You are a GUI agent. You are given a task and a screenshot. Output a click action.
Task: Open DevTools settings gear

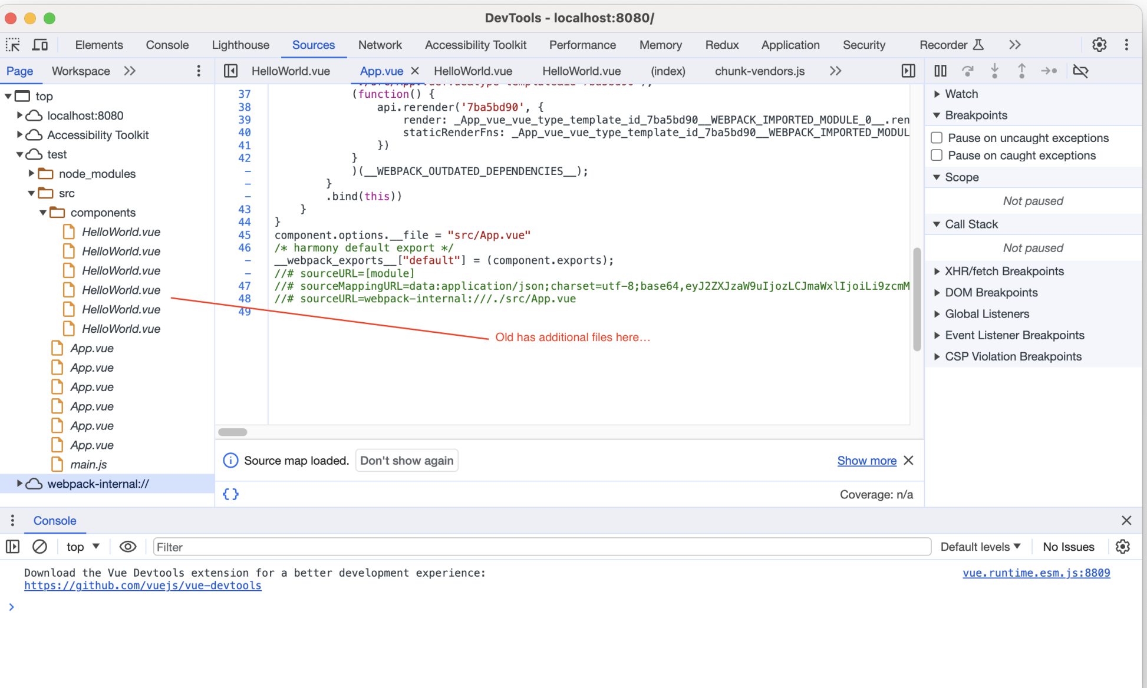(1099, 45)
